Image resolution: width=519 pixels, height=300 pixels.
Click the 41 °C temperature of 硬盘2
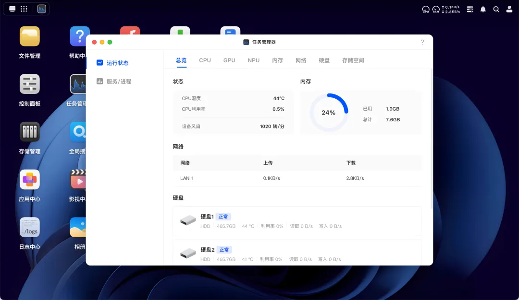click(x=247, y=259)
